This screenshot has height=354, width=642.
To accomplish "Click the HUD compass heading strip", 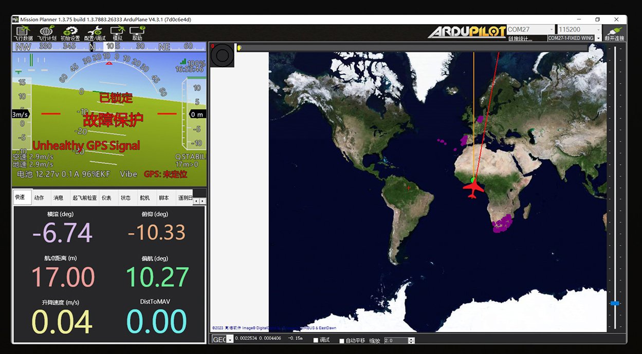I will click(109, 47).
